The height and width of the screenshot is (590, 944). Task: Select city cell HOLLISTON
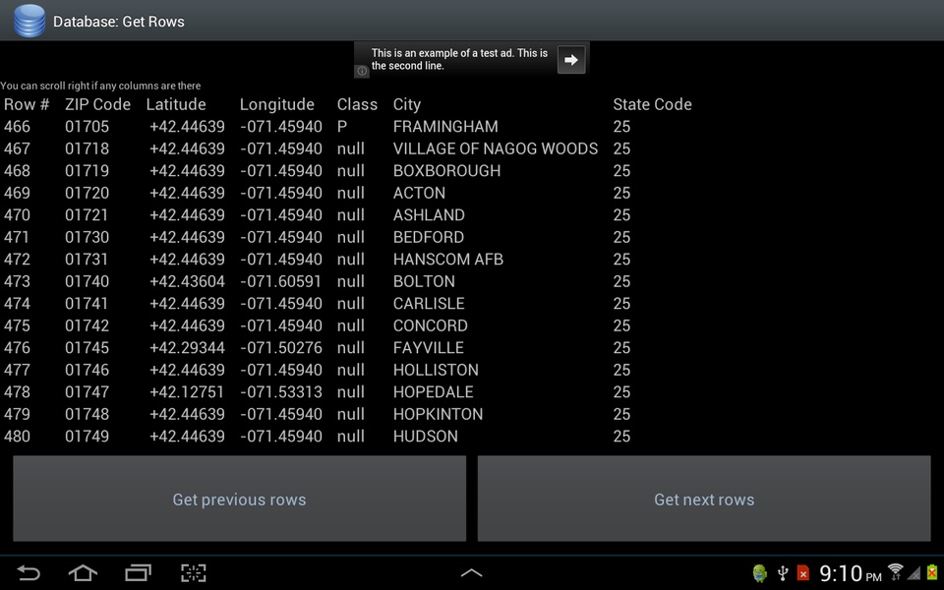(436, 370)
